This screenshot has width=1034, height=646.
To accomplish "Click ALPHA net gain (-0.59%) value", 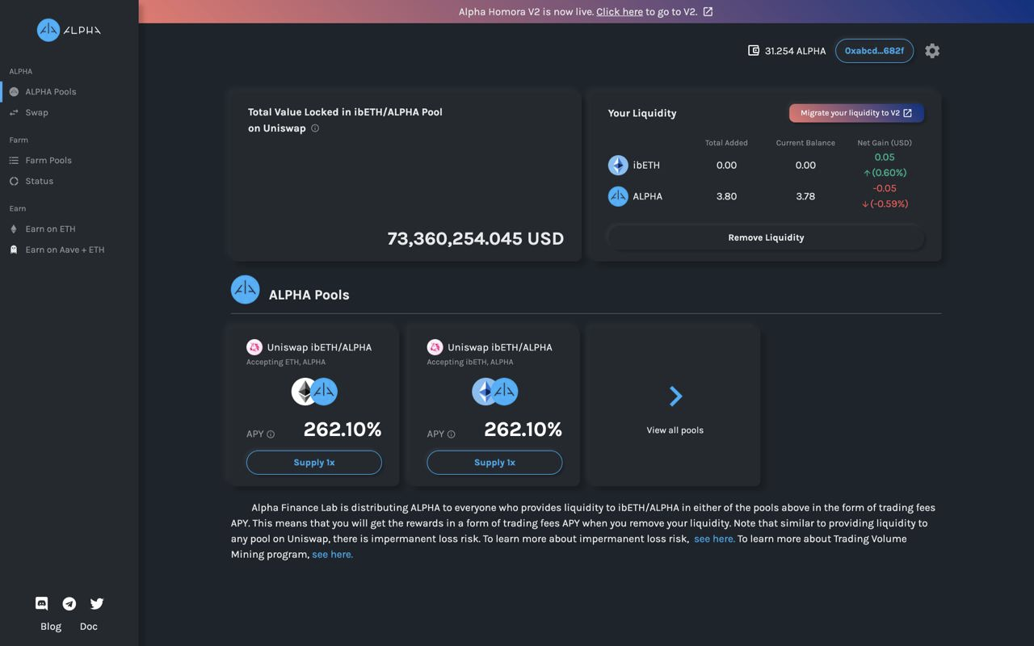I will (885, 203).
